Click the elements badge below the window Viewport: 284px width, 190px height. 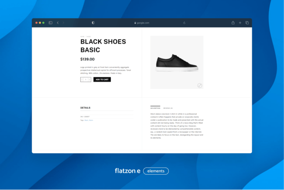click(156, 171)
